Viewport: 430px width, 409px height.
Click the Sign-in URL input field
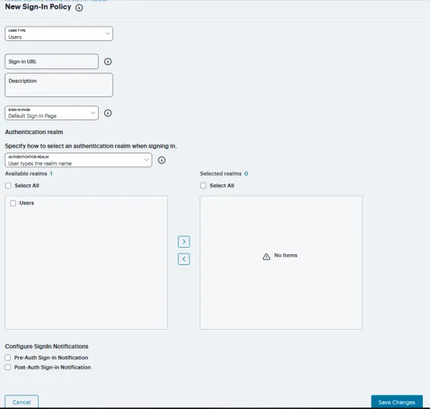click(52, 61)
